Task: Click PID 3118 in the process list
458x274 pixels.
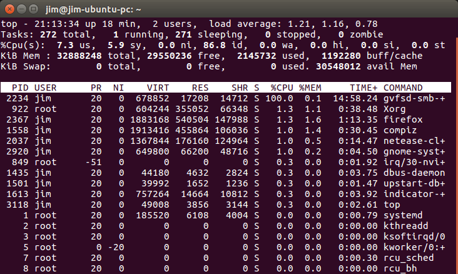Action: tap(18, 205)
